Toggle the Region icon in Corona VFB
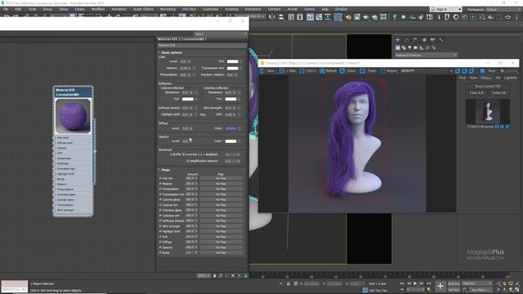 [382, 71]
